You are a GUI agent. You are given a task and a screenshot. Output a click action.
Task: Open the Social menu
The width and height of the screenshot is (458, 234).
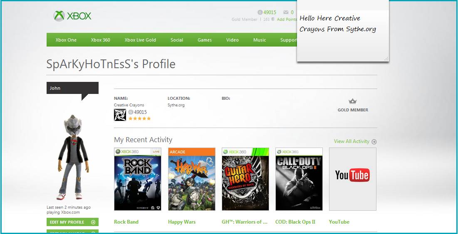177,40
